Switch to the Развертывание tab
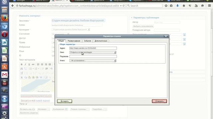Image resolution: width=213 pixels, height=119 pixels. pyautogui.click(x=74, y=41)
